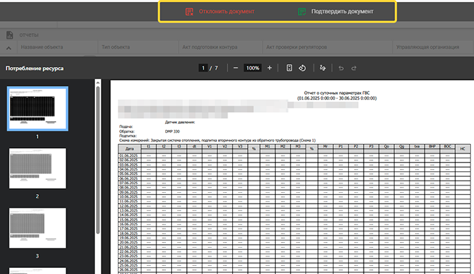The image size is (474, 274).
Task: Zoom in with the plus button
Action: click(x=270, y=68)
